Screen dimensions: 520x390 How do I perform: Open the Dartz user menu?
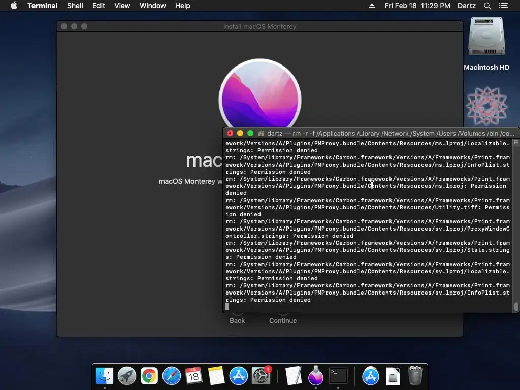(466, 6)
